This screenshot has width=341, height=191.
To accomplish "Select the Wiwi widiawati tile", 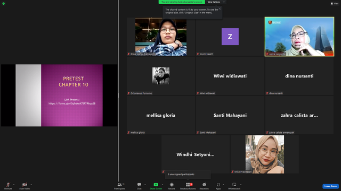I will [230, 76].
